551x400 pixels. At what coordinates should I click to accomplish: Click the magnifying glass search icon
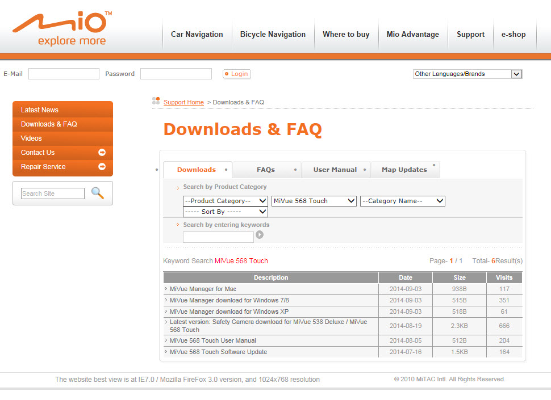click(x=97, y=193)
